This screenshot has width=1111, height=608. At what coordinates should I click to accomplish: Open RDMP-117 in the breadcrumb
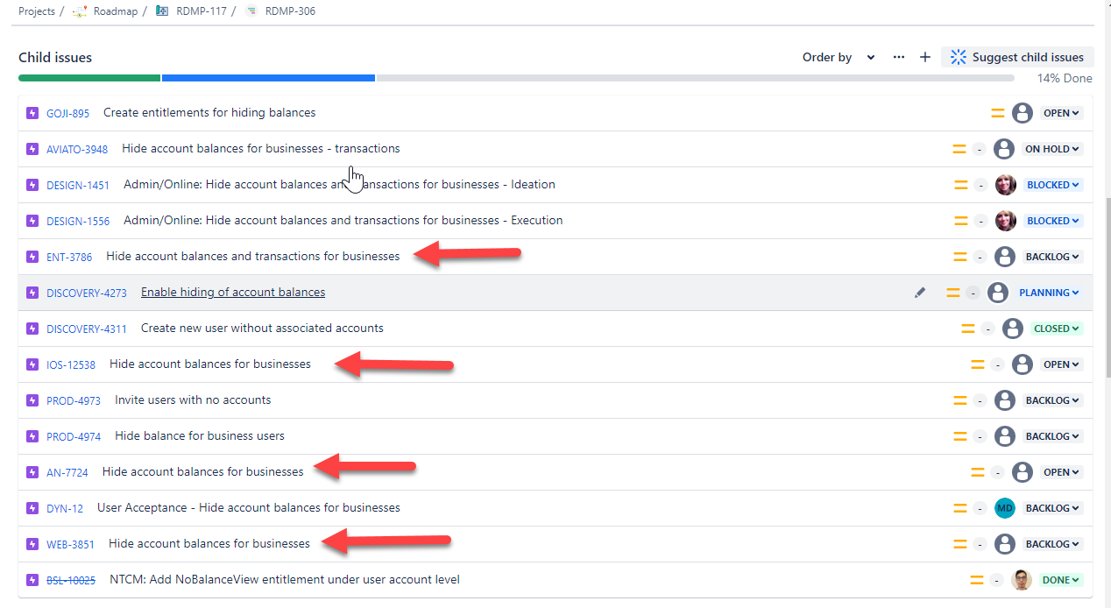point(201,11)
